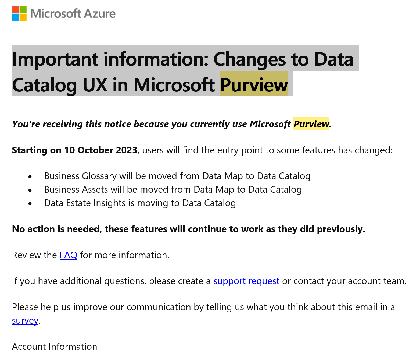Viewport: 420px width, 364px height.
Task: Click the Microsoft four-square logo
Action: tap(19, 13)
